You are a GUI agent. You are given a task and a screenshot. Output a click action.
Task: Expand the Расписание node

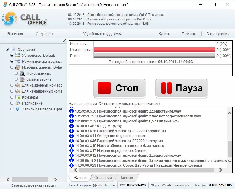pyautogui.click(x=12, y=103)
